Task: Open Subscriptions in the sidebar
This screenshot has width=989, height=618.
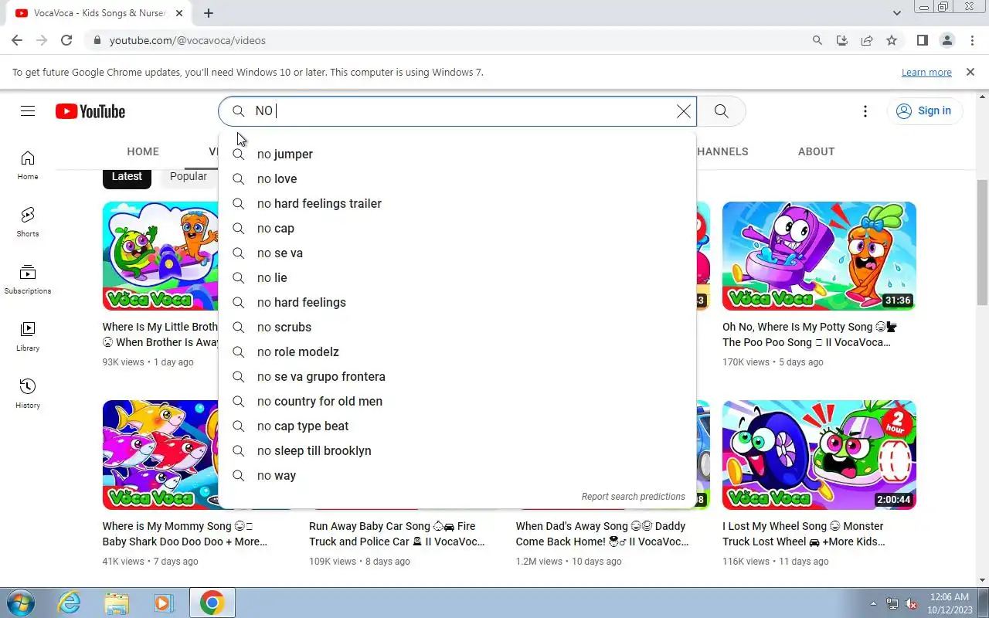Action: coord(28,280)
